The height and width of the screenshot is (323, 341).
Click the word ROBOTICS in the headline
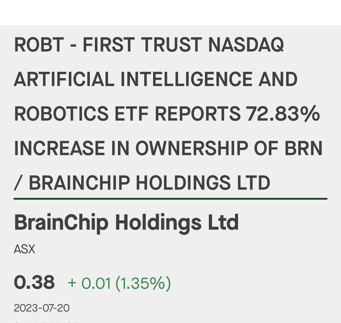click(61, 114)
